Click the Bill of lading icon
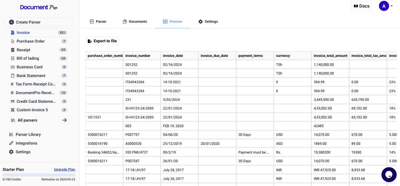 tap(13, 59)
